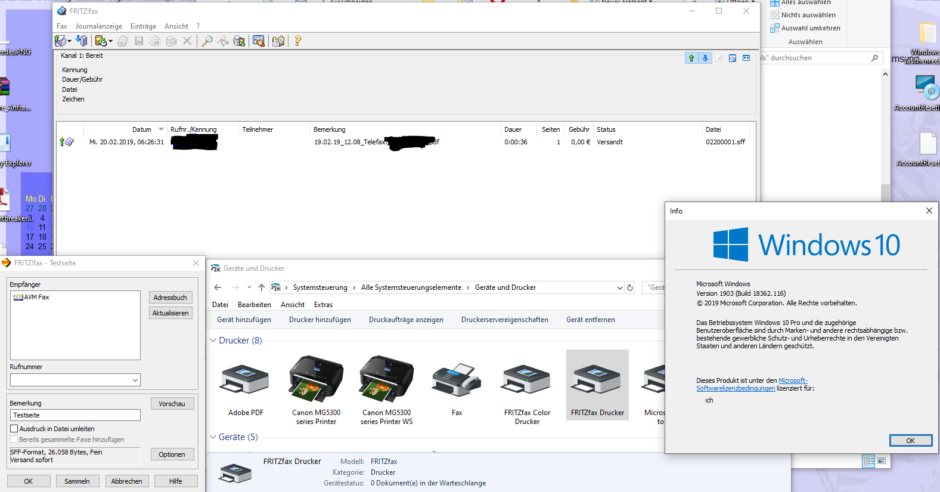Click Drucker hinzufügen command
Image resolution: width=940 pixels, height=492 pixels.
click(x=320, y=320)
